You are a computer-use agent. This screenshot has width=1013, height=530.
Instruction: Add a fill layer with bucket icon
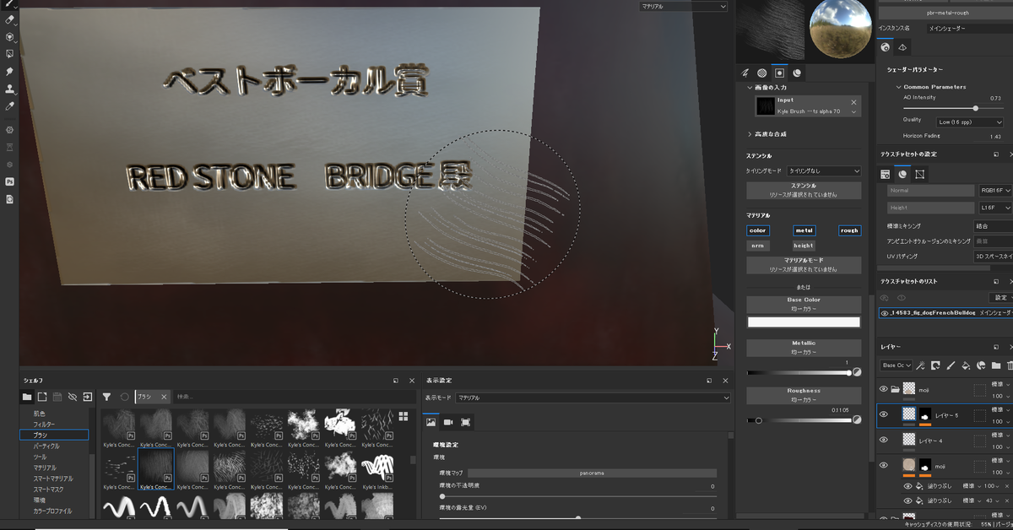(x=966, y=365)
